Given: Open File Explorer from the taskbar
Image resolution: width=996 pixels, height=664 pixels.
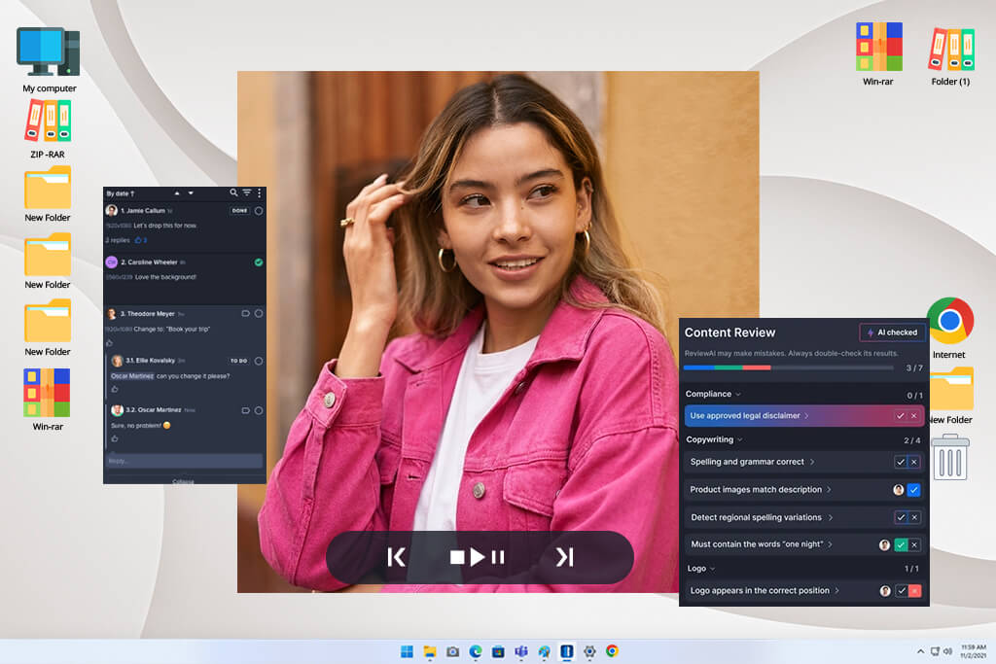Looking at the screenshot, I should pos(430,651).
